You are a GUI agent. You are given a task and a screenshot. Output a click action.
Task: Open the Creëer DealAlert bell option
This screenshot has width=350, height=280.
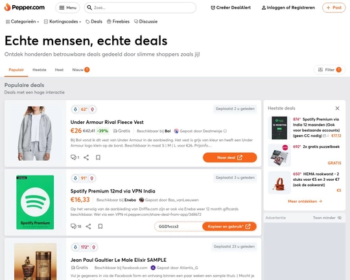pyautogui.click(x=231, y=8)
